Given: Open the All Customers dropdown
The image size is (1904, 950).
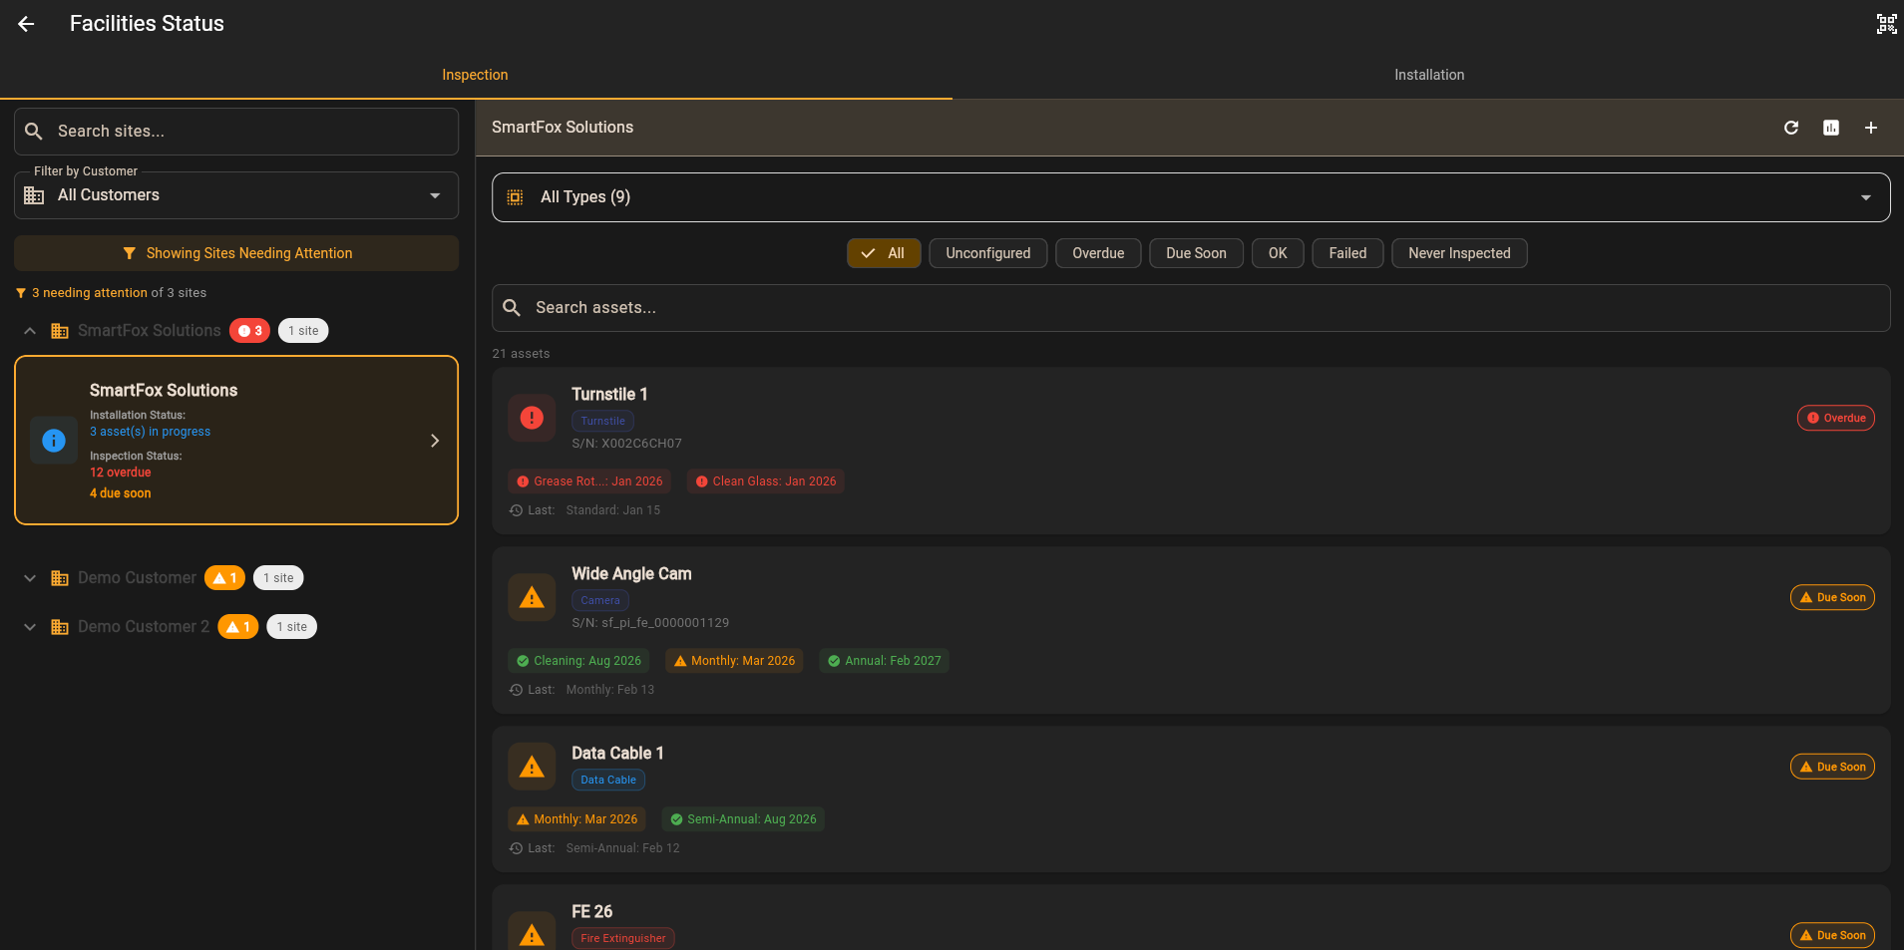Looking at the screenshot, I should point(236,195).
